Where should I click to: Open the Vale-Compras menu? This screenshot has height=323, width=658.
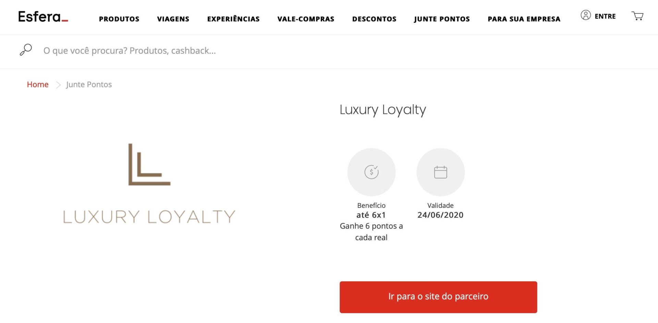pos(306,19)
